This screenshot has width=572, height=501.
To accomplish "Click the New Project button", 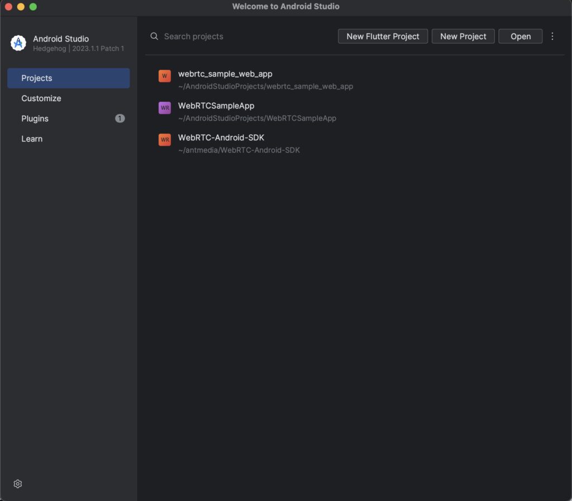I will pyautogui.click(x=463, y=36).
